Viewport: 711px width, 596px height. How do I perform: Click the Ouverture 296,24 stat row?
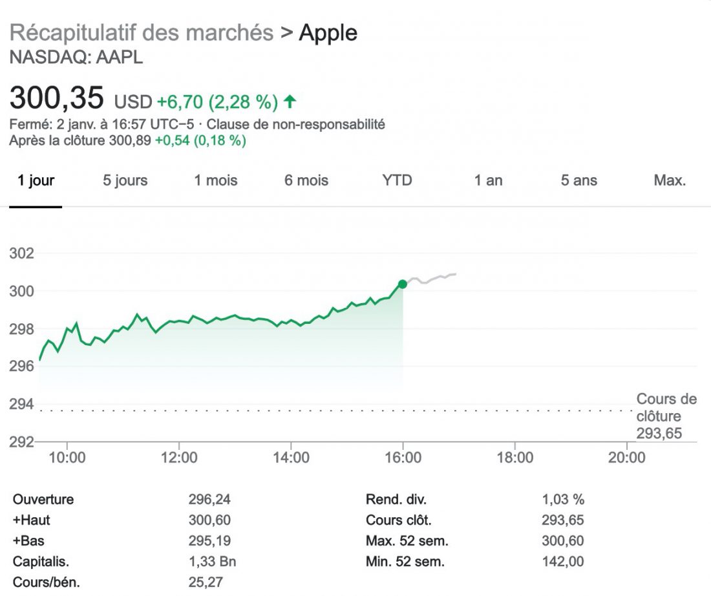point(116,499)
